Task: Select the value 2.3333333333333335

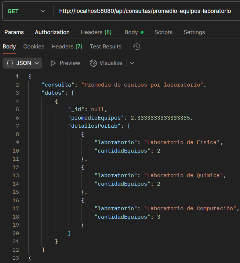Action: tap(160, 118)
